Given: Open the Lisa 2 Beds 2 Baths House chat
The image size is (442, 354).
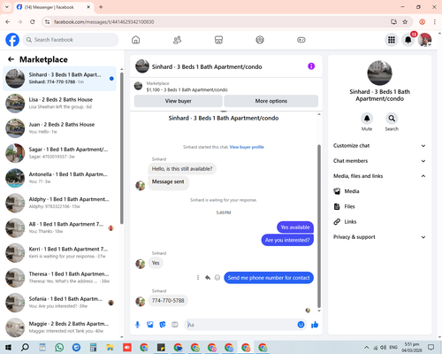Looking at the screenshot, I should click(59, 104).
